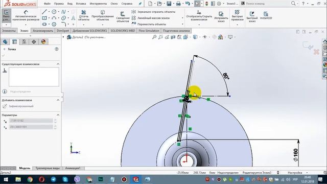Expand the Деталь2 flyout tree arrow
The width and height of the screenshot is (327, 184).
(x=63, y=37)
